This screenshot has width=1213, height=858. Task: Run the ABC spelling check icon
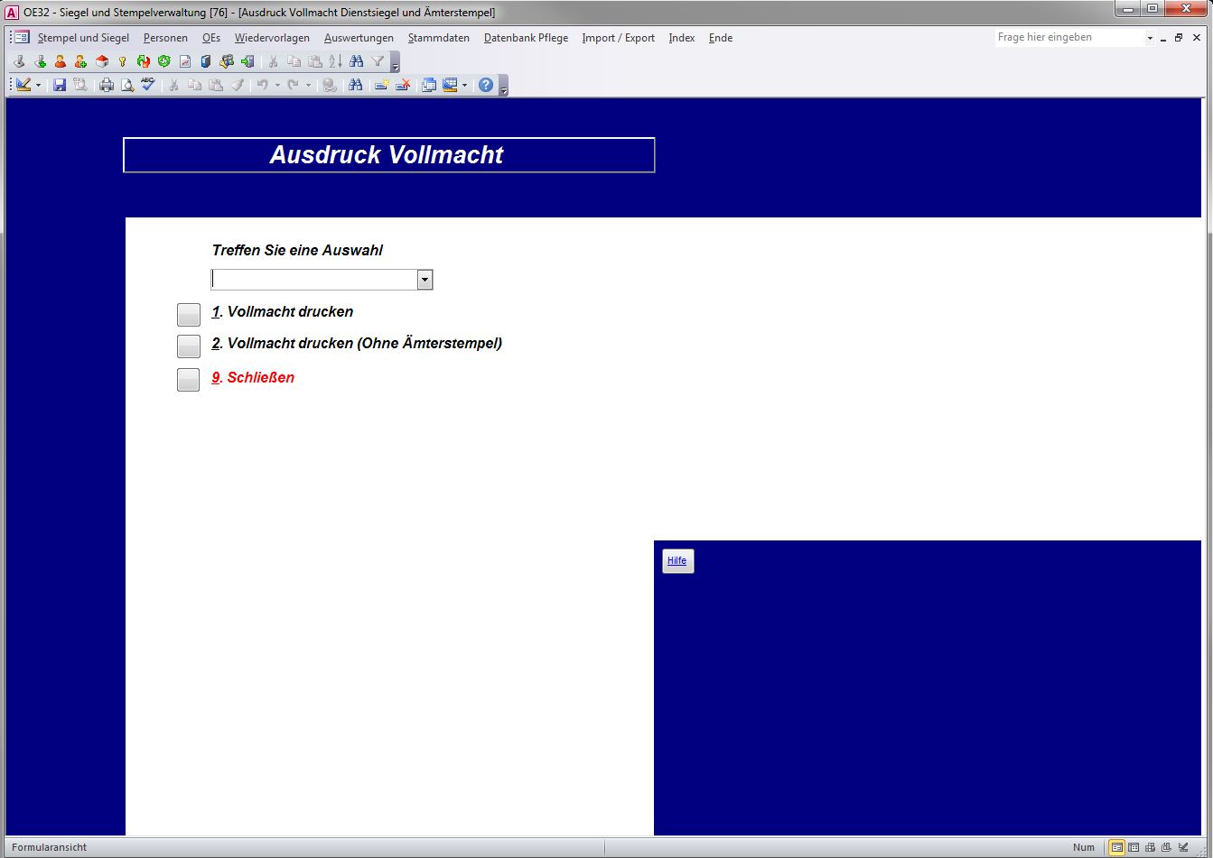click(x=148, y=84)
